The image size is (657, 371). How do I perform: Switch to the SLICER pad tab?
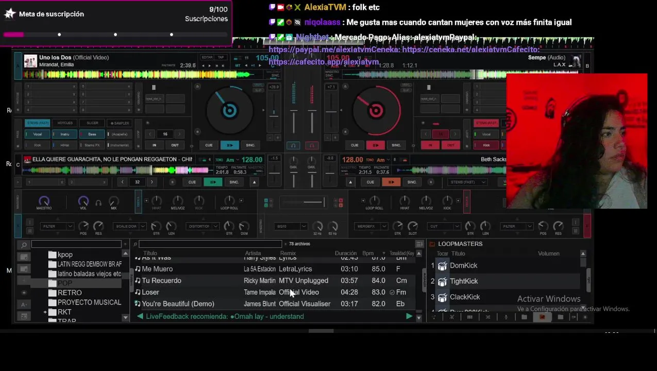tap(92, 123)
